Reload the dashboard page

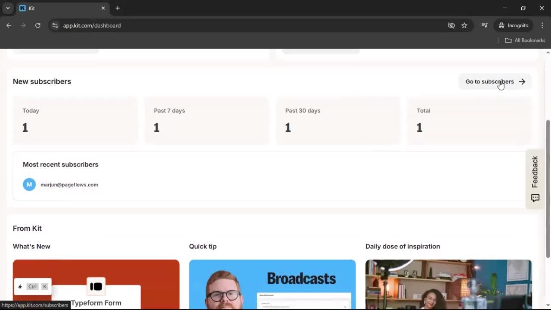pos(38,25)
